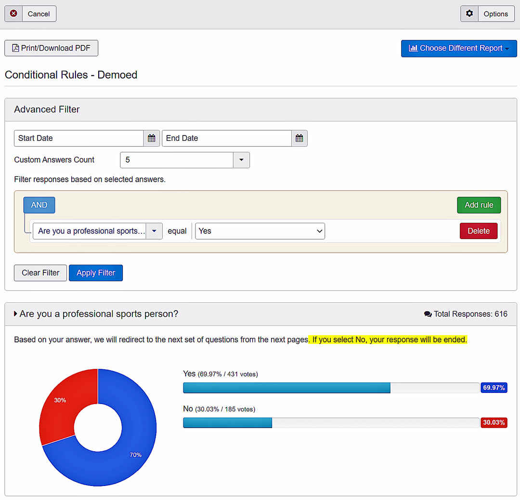
Task: Click the Total Responses: 616 text
Action: click(x=470, y=314)
